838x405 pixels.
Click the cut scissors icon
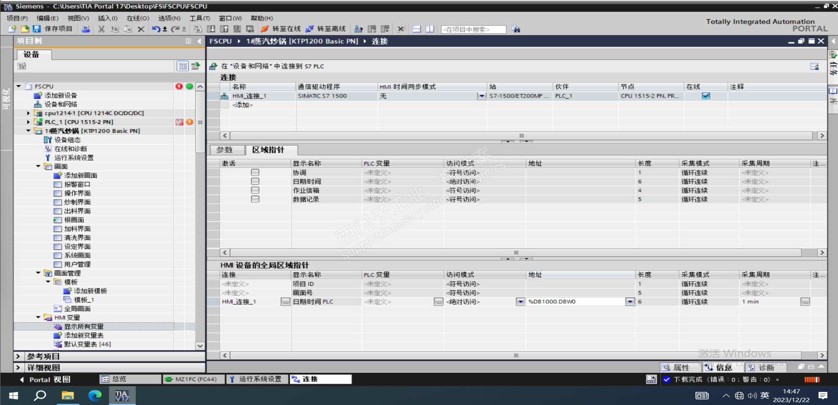(x=101, y=29)
